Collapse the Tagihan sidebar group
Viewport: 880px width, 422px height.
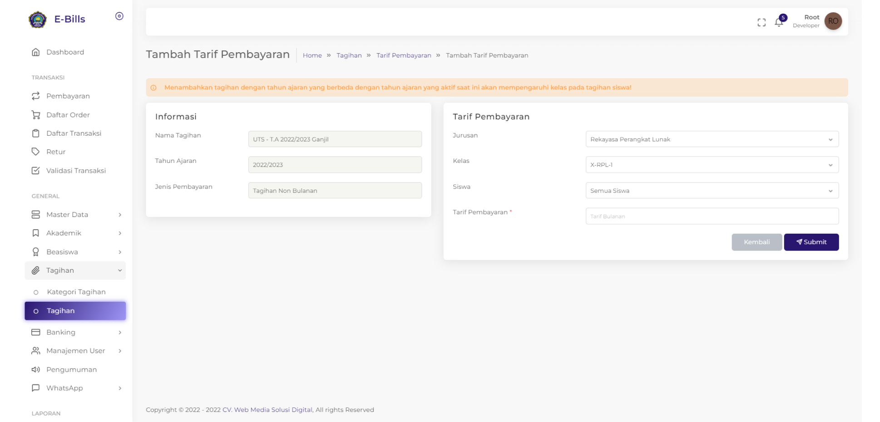75,270
